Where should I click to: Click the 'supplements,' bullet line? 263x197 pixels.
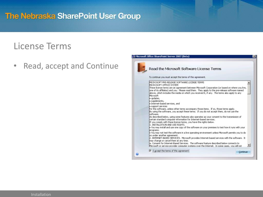tap(157, 101)
